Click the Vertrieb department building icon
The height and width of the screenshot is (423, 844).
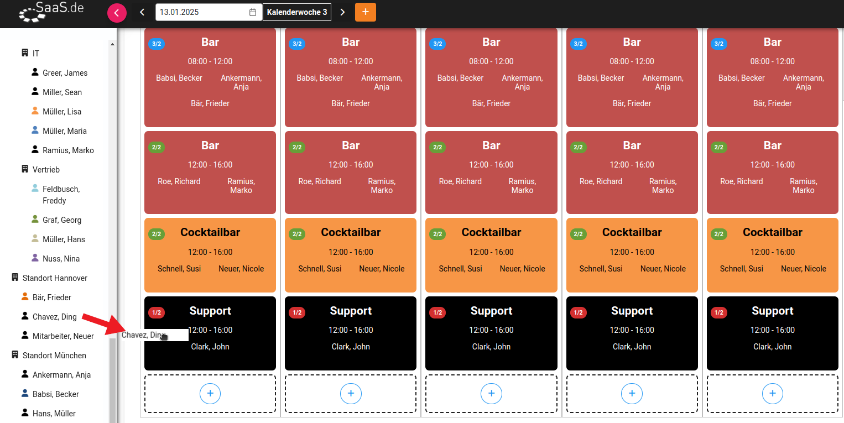[25, 169]
